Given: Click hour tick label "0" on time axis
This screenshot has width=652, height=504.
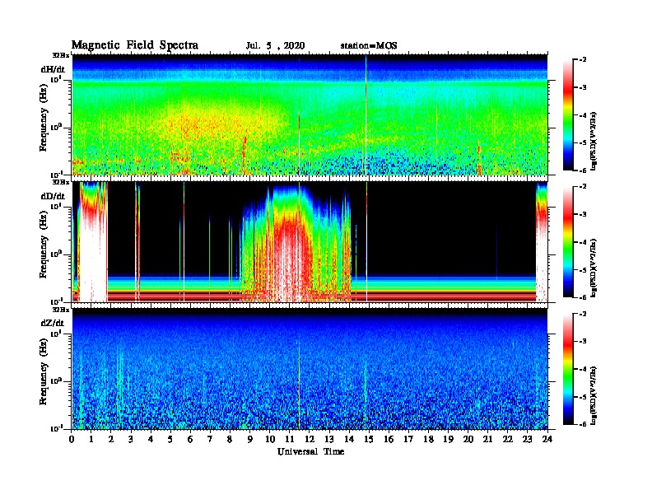Looking at the screenshot, I should 72,440.
